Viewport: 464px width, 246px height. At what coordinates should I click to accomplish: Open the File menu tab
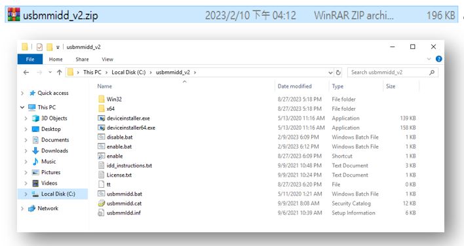pos(30,59)
